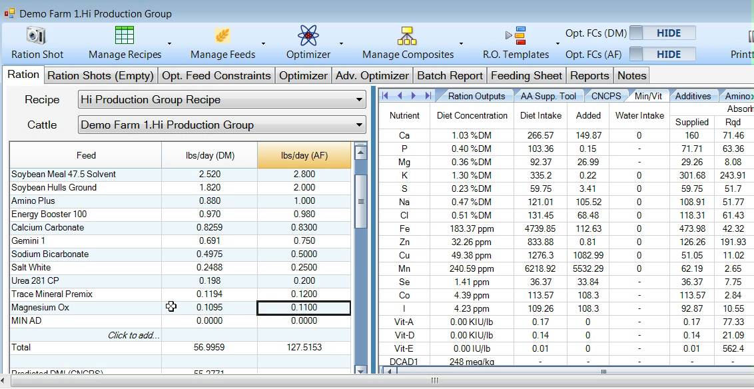Open the Cattle combo box
The height and width of the screenshot is (389, 754).
pyautogui.click(x=222, y=125)
